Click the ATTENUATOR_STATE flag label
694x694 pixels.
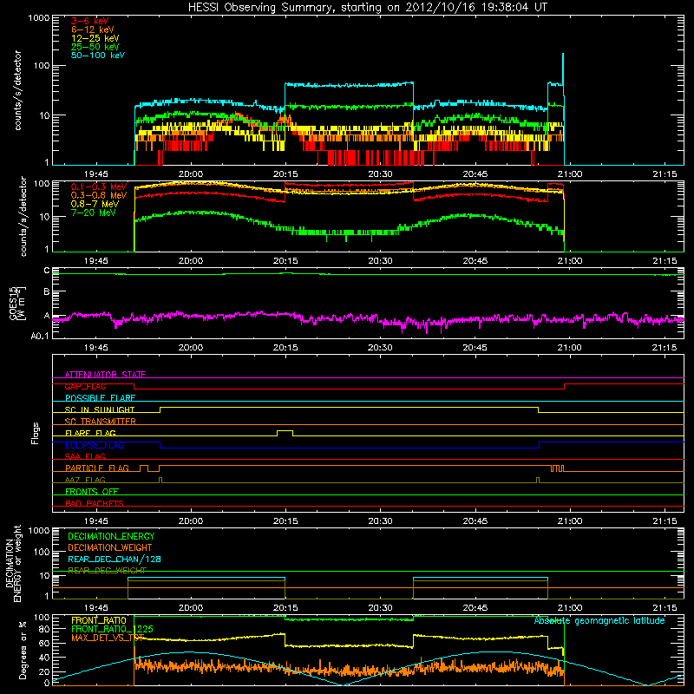(x=105, y=375)
